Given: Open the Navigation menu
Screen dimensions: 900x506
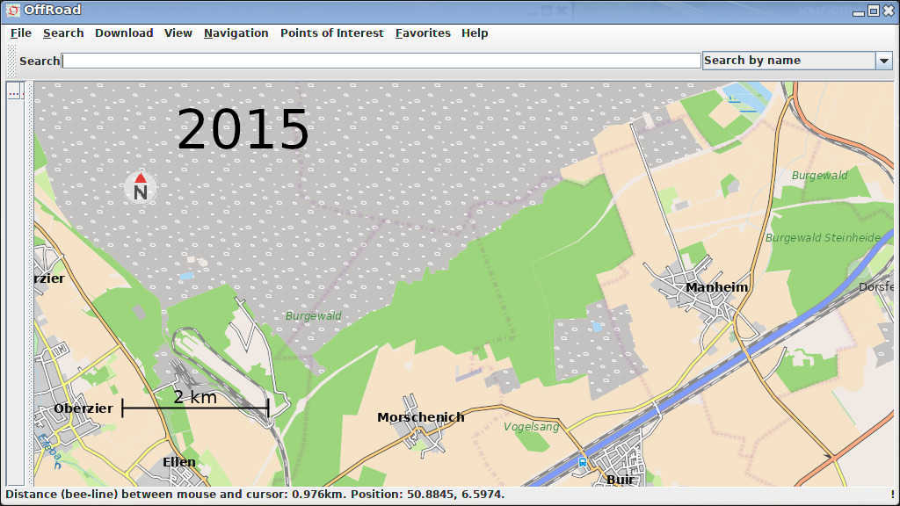Looking at the screenshot, I should tap(236, 33).
